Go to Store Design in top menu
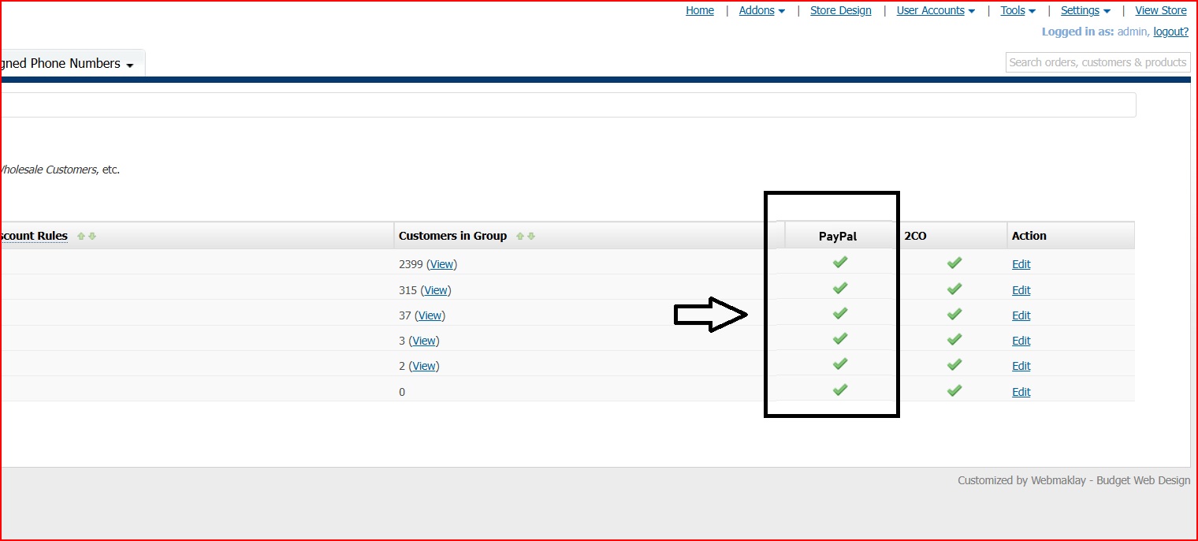The image size is (1198, 541). 840,11
